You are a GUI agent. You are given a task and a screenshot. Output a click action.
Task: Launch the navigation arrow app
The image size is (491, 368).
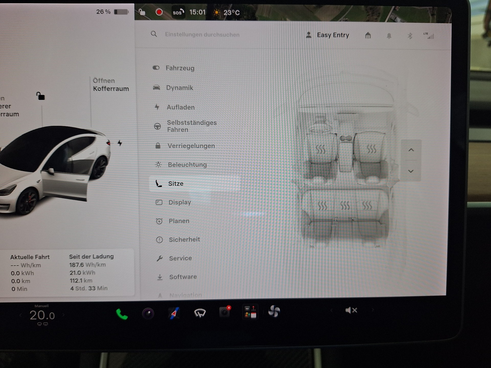tap(174, 313)
